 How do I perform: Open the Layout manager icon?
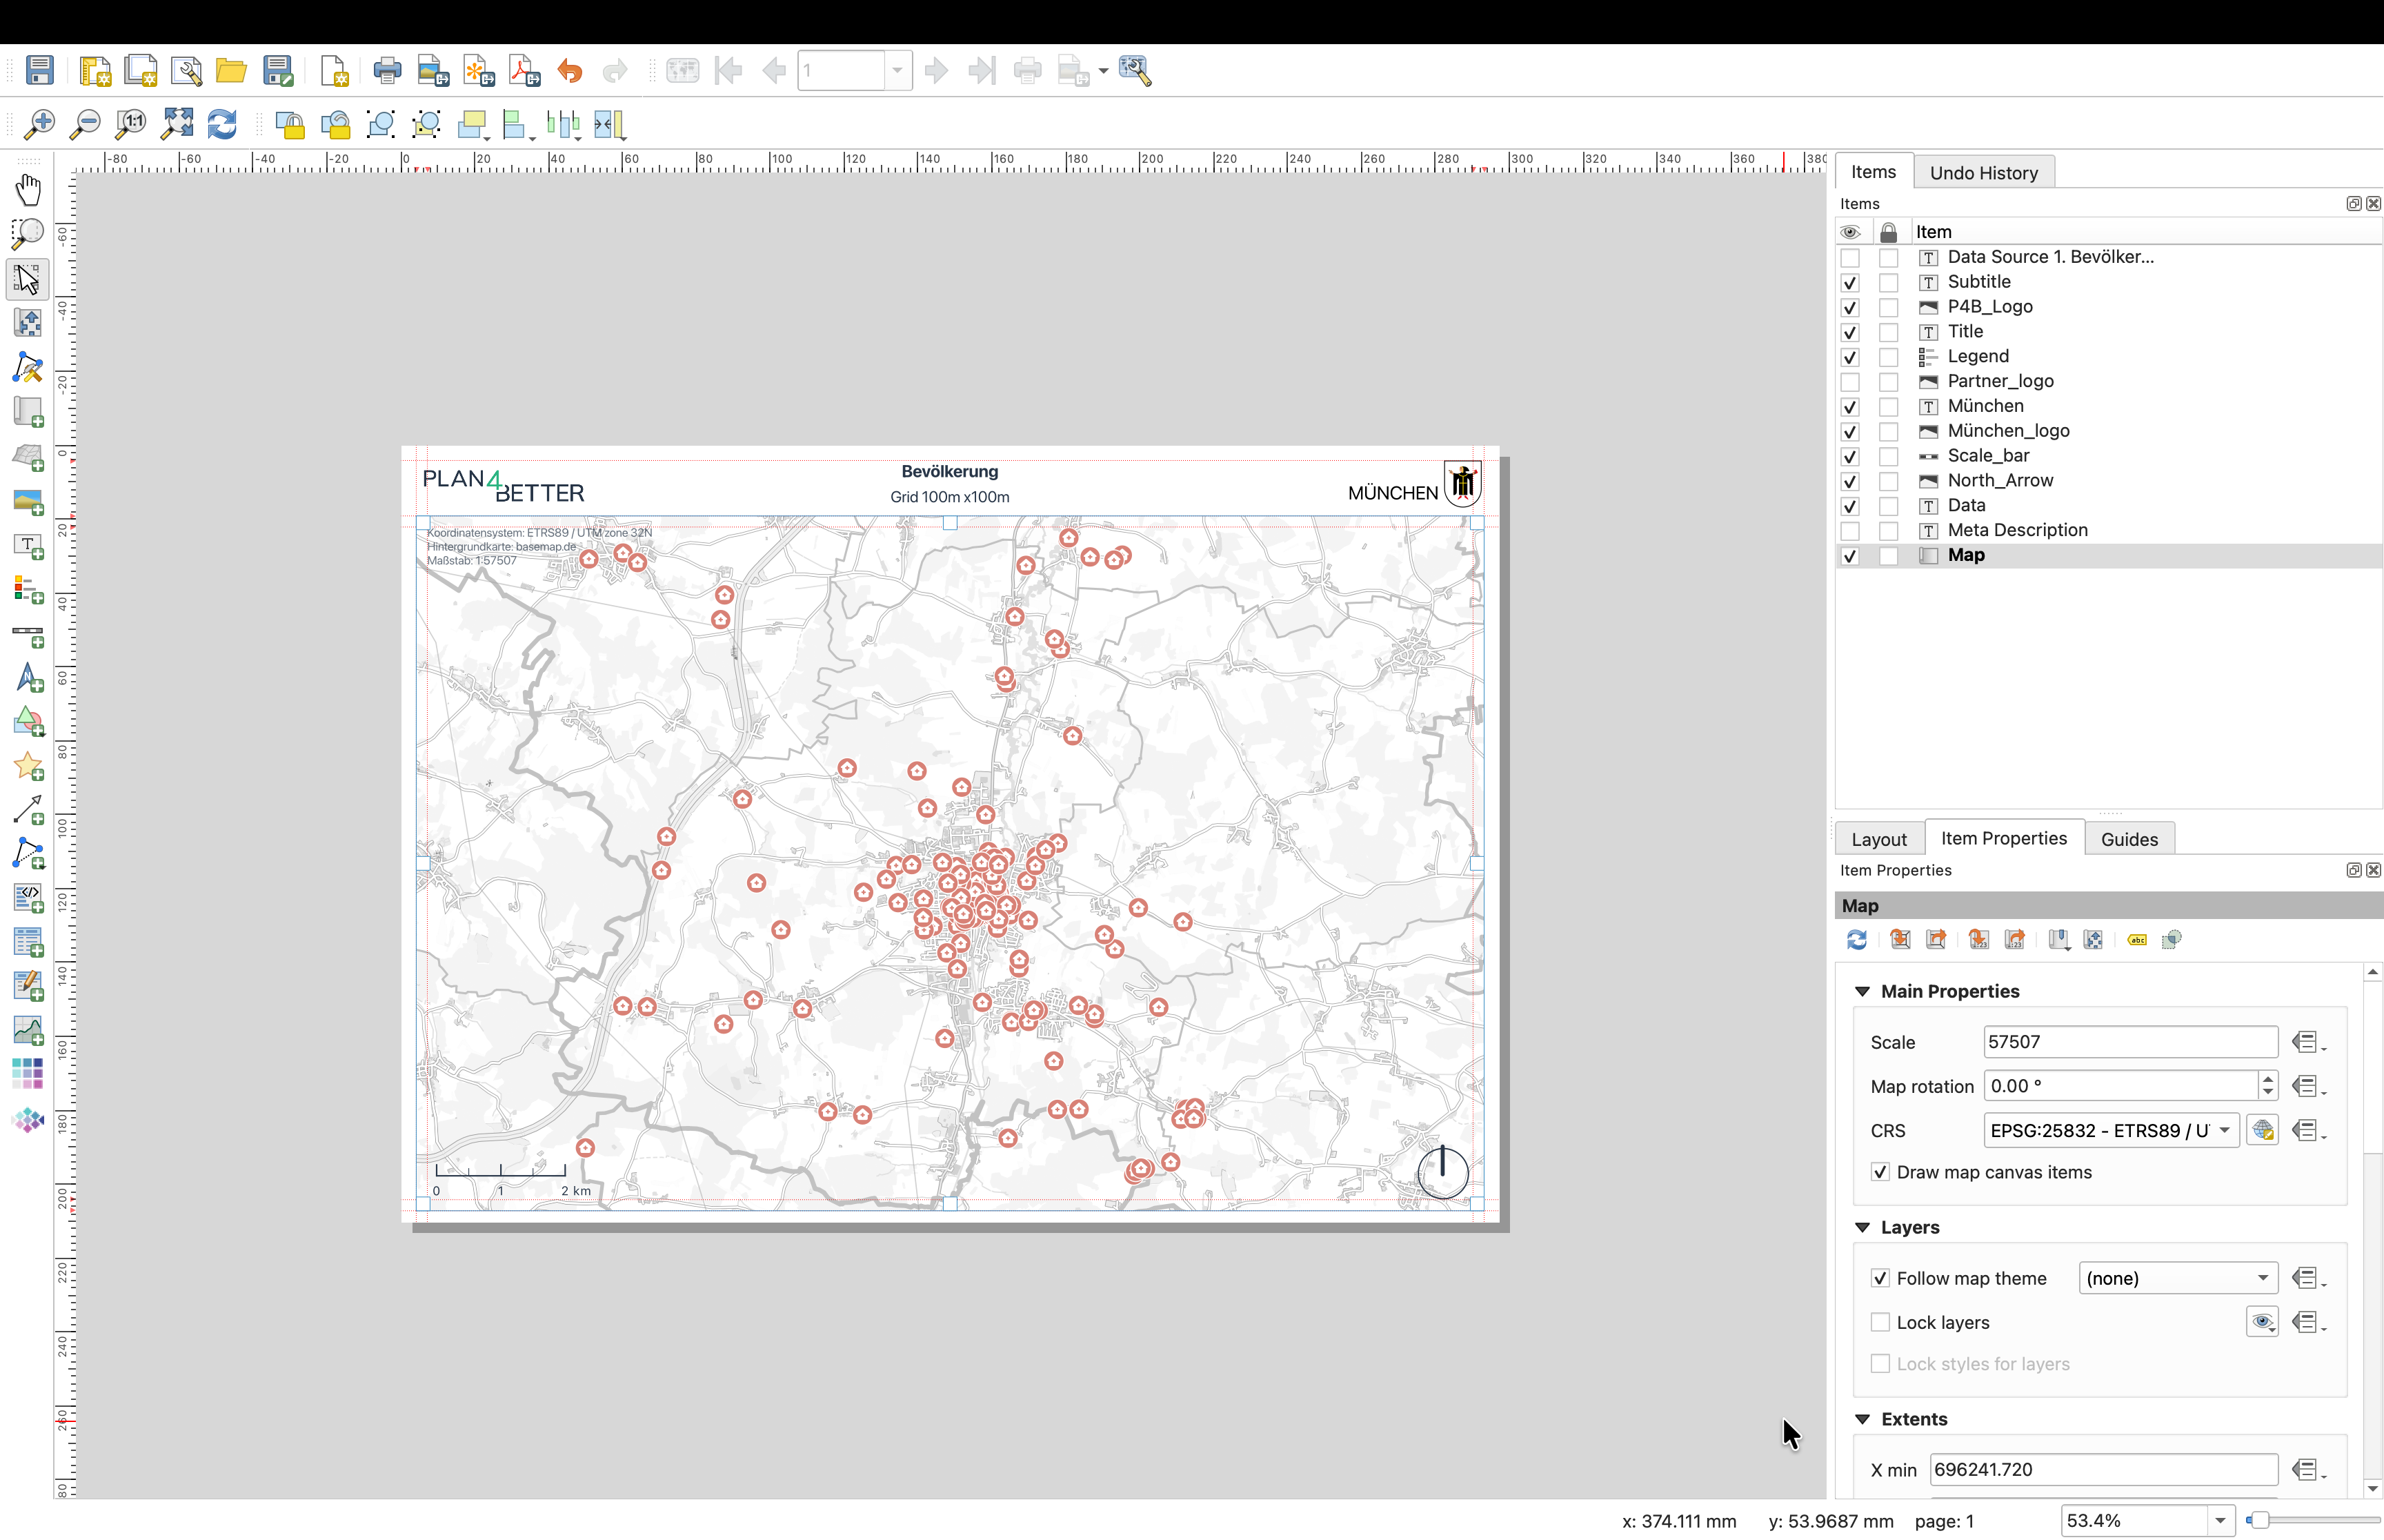pos(186,70)
